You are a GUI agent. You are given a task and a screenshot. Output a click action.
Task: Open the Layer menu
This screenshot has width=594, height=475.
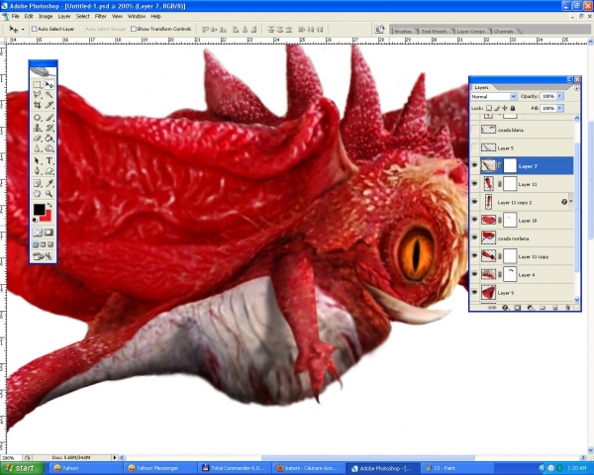pyautogui.click(x=64, y=16)
